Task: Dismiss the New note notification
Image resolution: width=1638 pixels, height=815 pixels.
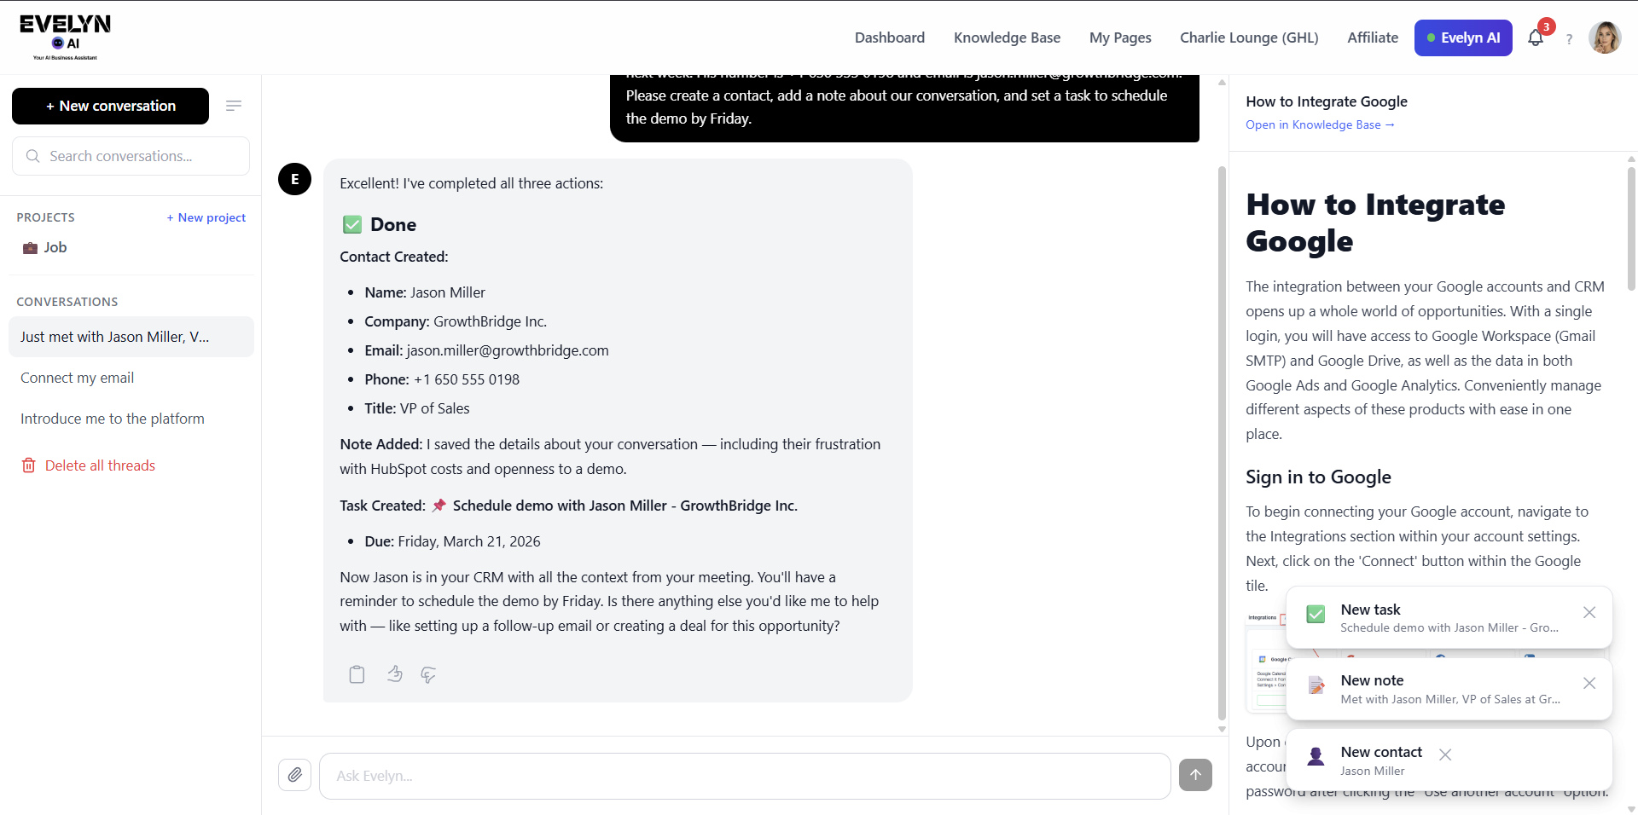Action: point(1589,683)
